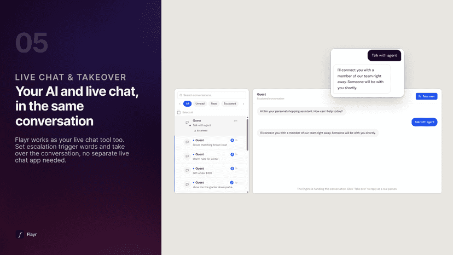Click 'The Engine is handling this conversation' note
Screen dimensions: 453x255
click(x=347, y=189)
